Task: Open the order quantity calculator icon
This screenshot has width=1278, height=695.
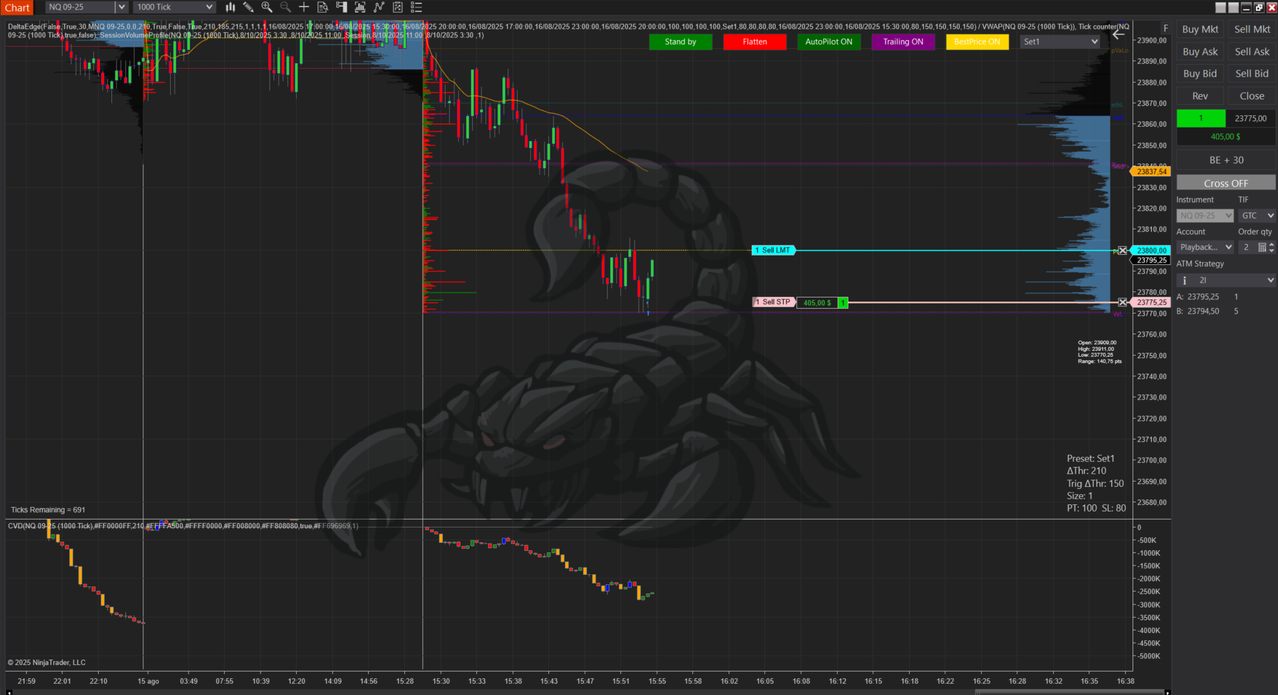Action: pyautogui.click(x=1262, y=247)
